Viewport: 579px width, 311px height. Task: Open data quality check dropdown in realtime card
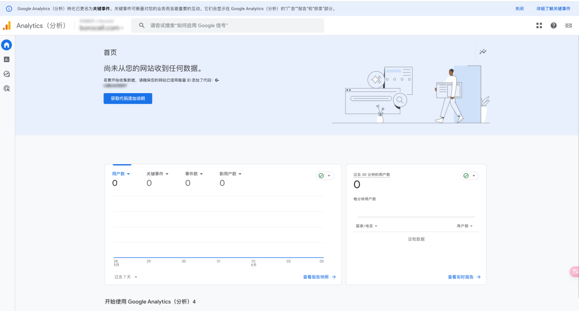[470, 176]
